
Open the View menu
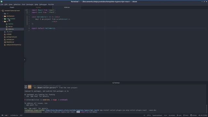click(x=10, y=4)
